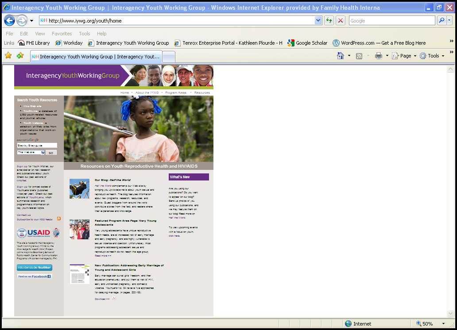Image resolution: width=457 pixels, height=330 pixels.
Task: Open the Favorites Center star icon
Action: [x=8, y=56]
